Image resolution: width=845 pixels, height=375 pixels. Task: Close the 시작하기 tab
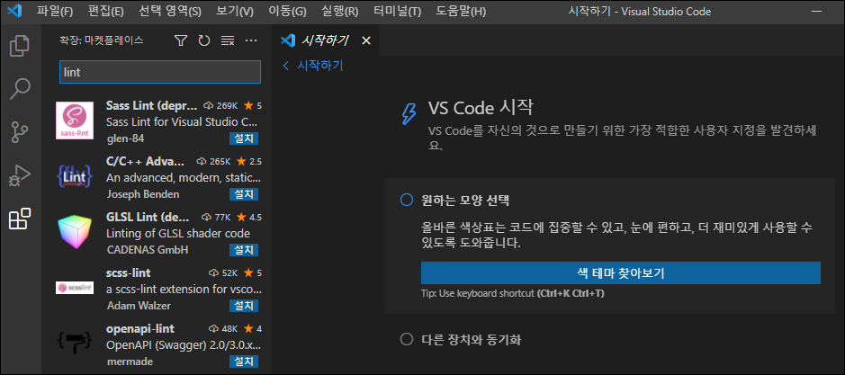point(366,40)
